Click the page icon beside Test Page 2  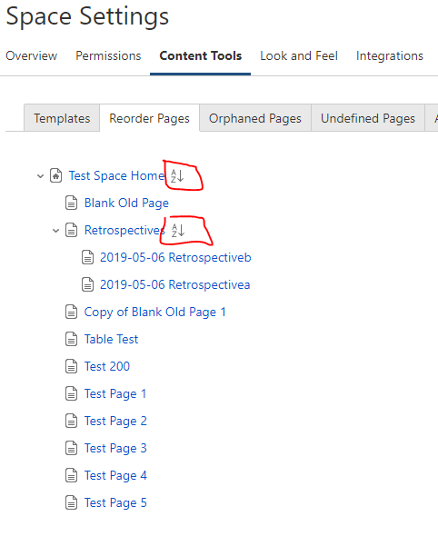click(x=72, y=421)
